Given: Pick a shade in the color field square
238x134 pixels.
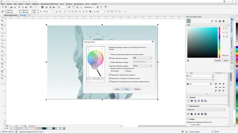Looking at the screenshot, I should pyautogui.click(x=202, y=42).
